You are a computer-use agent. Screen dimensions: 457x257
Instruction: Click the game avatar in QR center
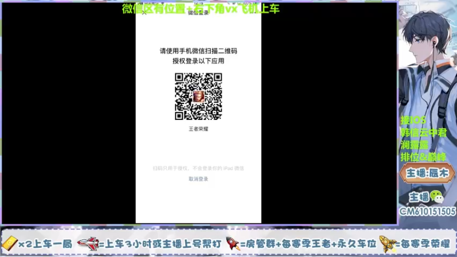(198, 97)
